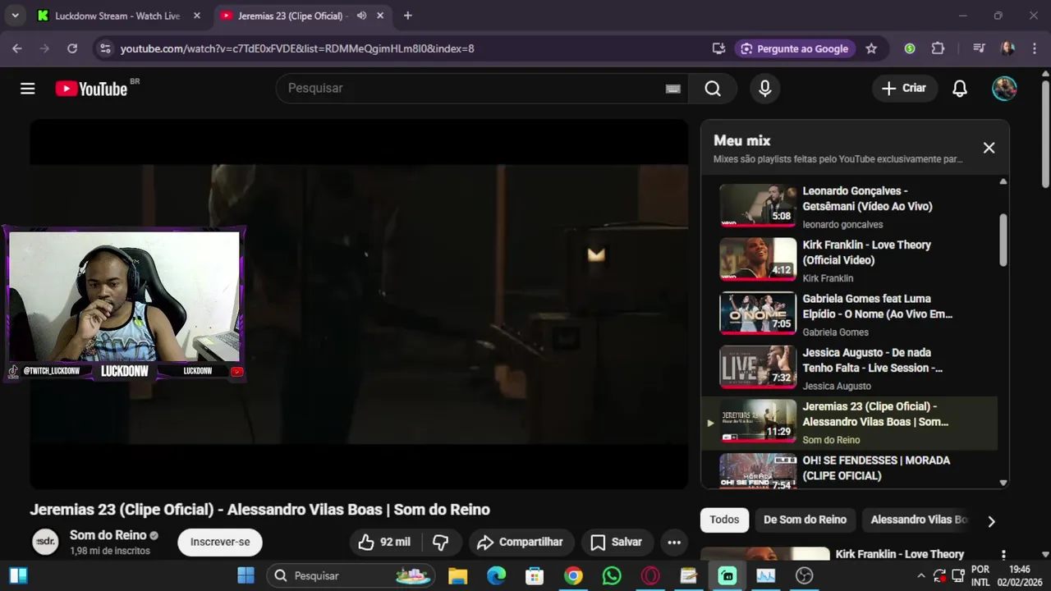Close the Meu mix playlist panel
Viewport: 1051px width, 591px height.
[989, 148]
